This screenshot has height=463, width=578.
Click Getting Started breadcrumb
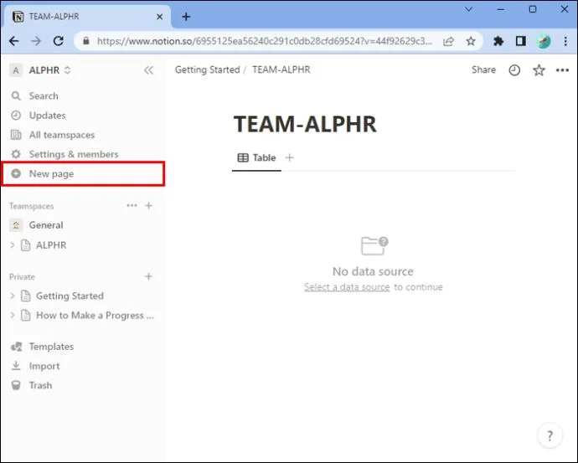point(207,69)
